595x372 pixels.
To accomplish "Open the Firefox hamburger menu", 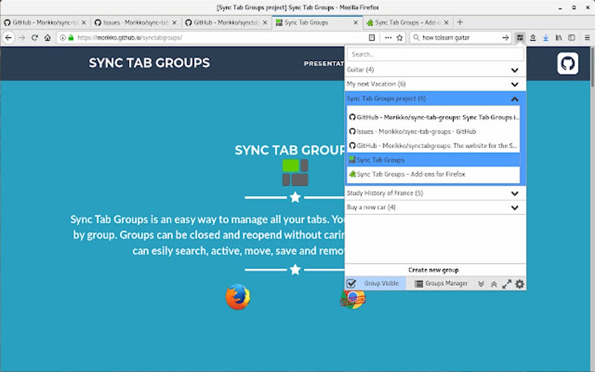I will (587, 37).
